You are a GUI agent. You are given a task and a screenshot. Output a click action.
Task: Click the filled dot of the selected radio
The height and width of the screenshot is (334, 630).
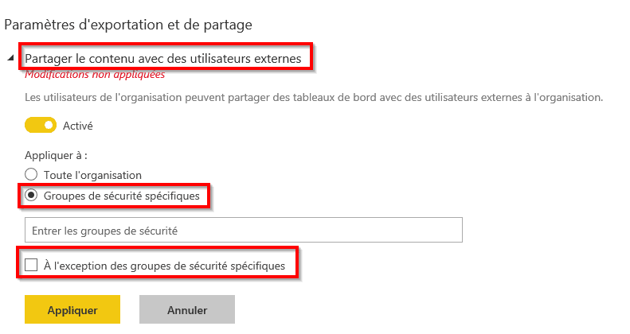coord(31,195)
